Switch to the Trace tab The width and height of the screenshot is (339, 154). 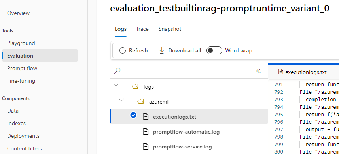142,29
